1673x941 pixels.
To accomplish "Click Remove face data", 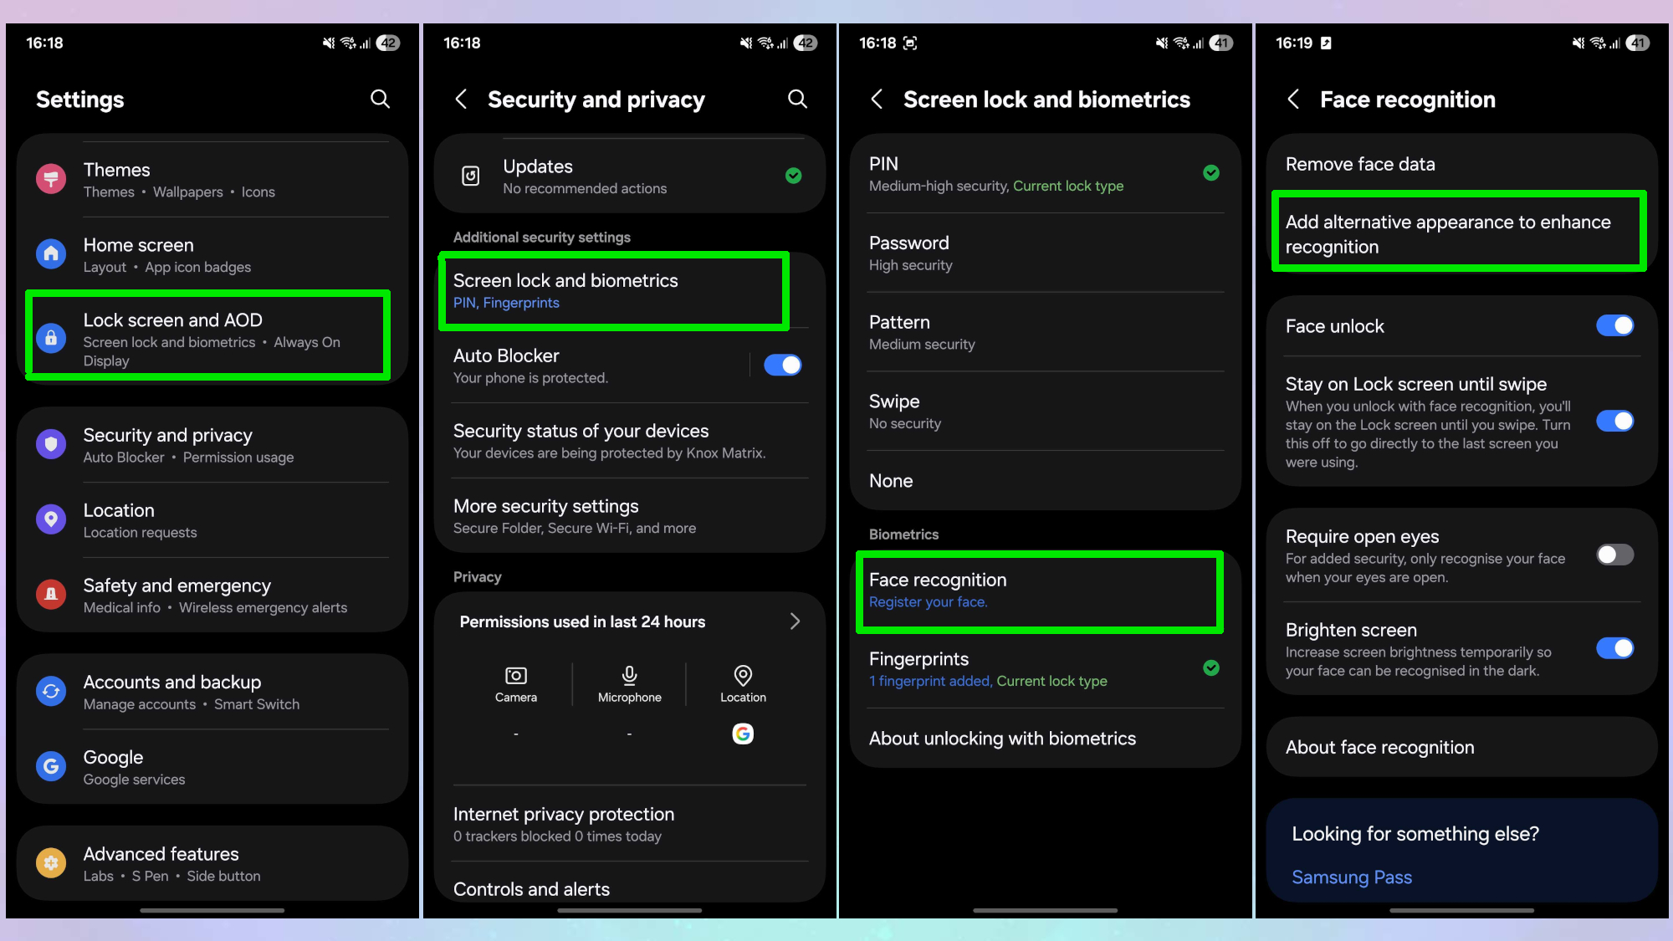I will [1360, 164].
